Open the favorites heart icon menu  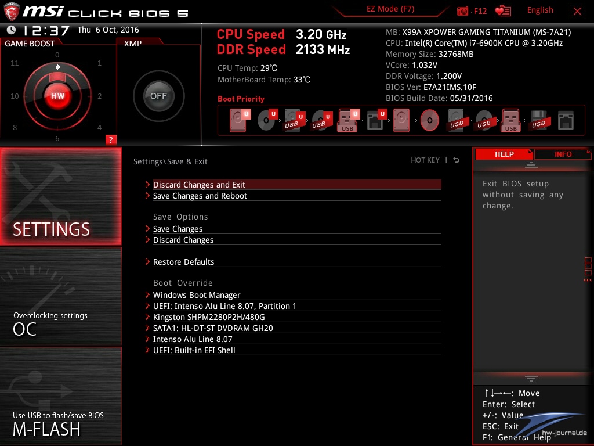pos(503,12)
